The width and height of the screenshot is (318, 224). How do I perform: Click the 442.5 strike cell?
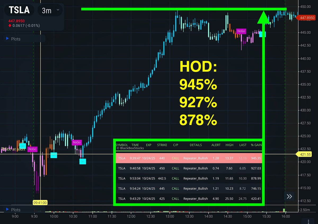162,178
